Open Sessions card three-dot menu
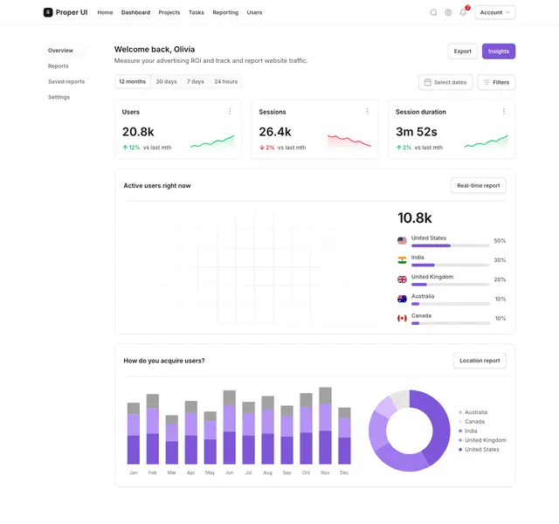The height and width of the screenshot is (524, 559). coord(367,111)
